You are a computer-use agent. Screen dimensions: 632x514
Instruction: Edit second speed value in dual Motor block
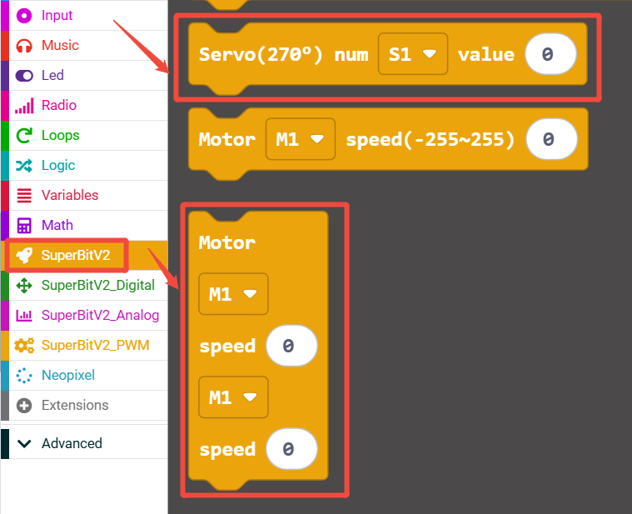(x=291, y=449)
